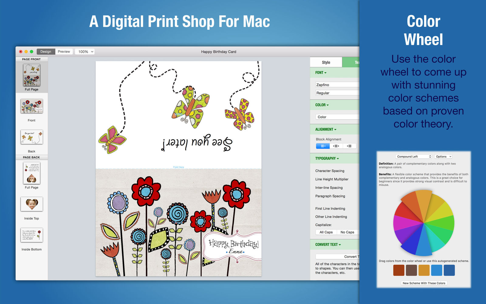This screenshot has width=486, height=304.
Task: Choose center block alignment icon
Action: tap(336, 146)
